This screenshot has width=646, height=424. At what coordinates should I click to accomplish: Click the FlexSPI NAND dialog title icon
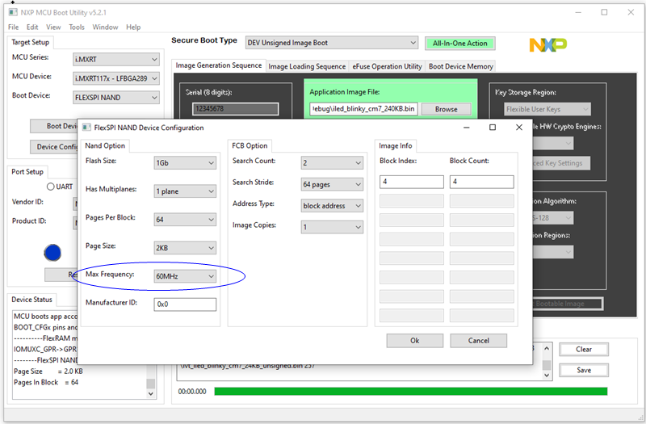(x=86, y=128)
